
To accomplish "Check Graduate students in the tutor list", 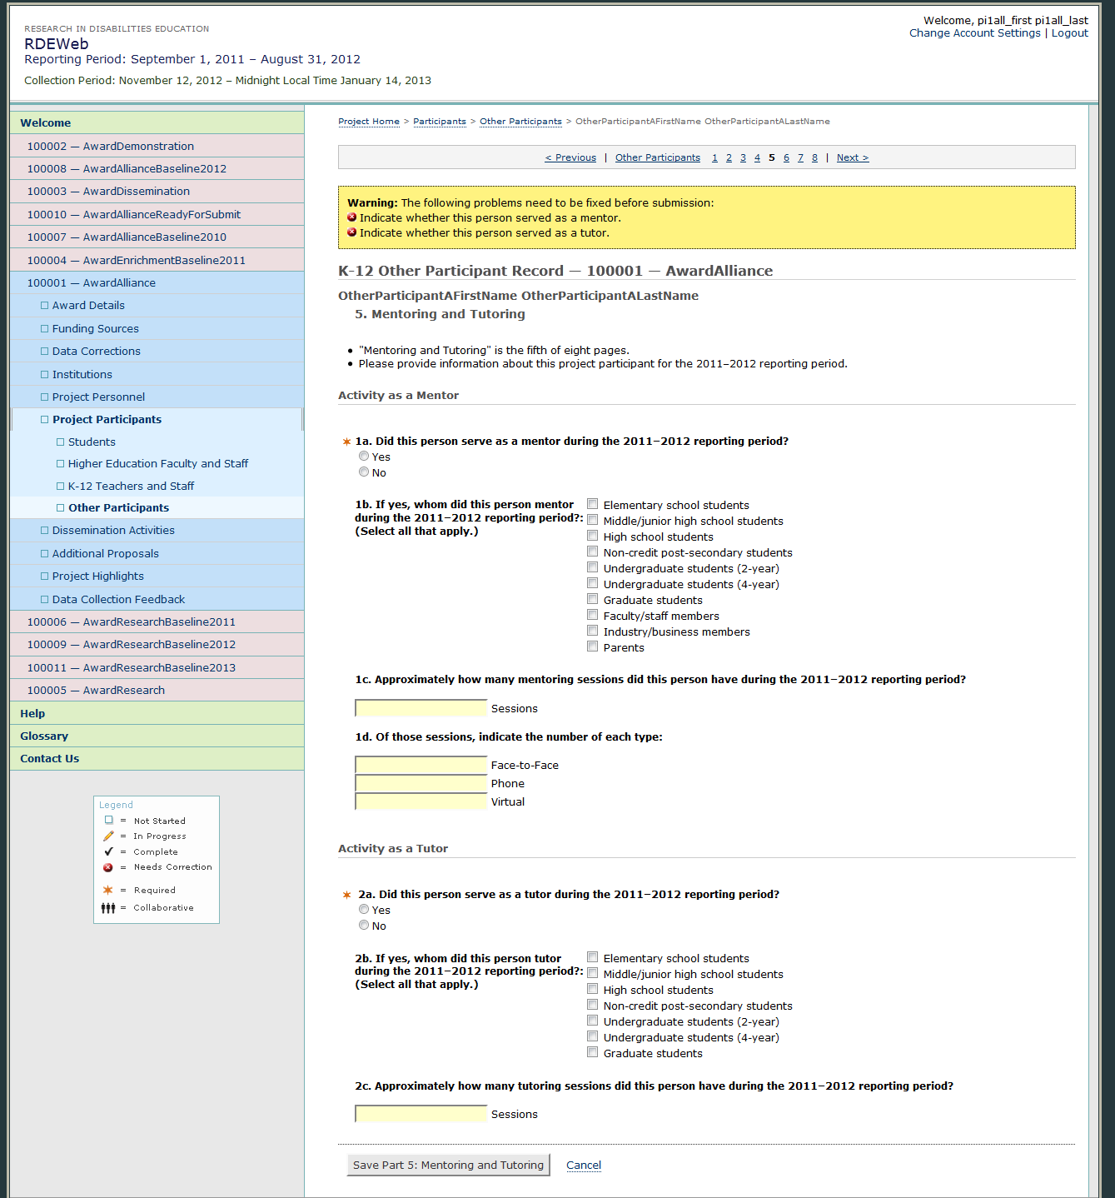I will [593, 1052].
